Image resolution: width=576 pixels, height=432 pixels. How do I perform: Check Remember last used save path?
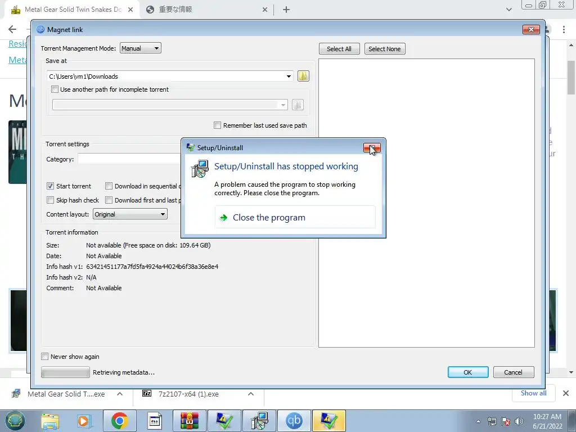[218, 125]
